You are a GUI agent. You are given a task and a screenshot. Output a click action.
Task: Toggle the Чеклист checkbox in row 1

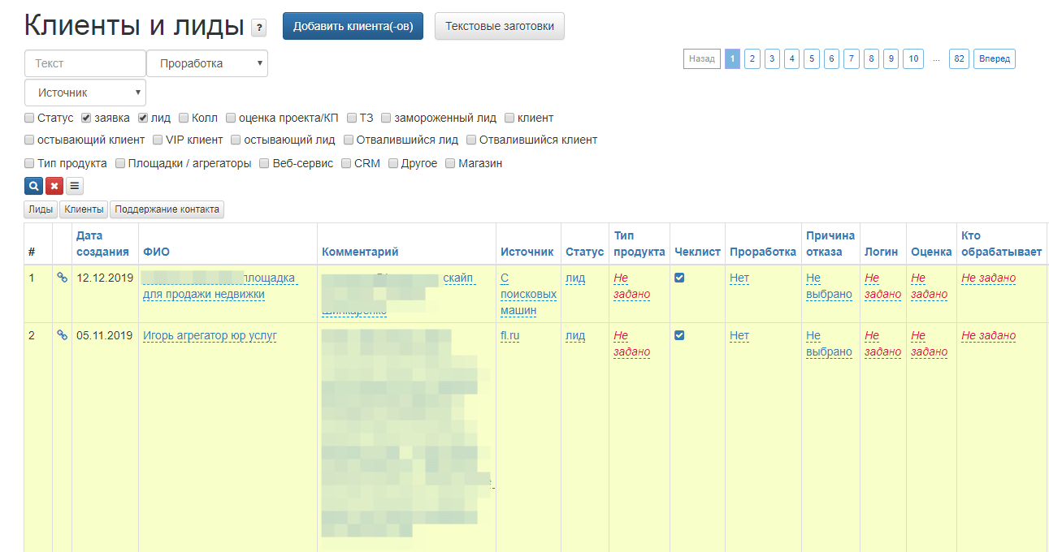(679, 278)
